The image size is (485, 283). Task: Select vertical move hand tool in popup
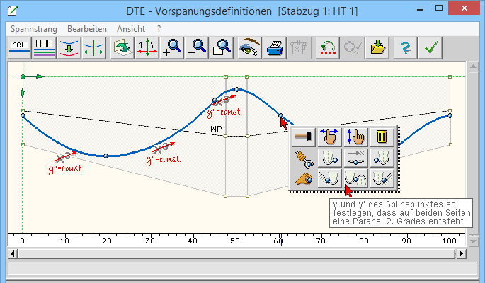click(x=355, y=137)
